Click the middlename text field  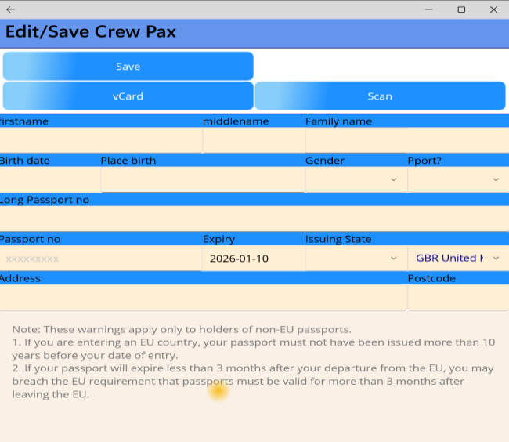(x=254, y=140)
